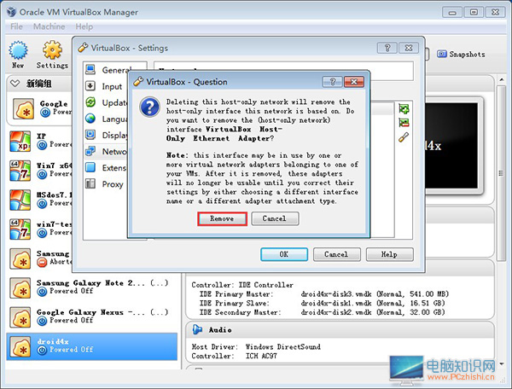Open the Help menu

point(84,26)
